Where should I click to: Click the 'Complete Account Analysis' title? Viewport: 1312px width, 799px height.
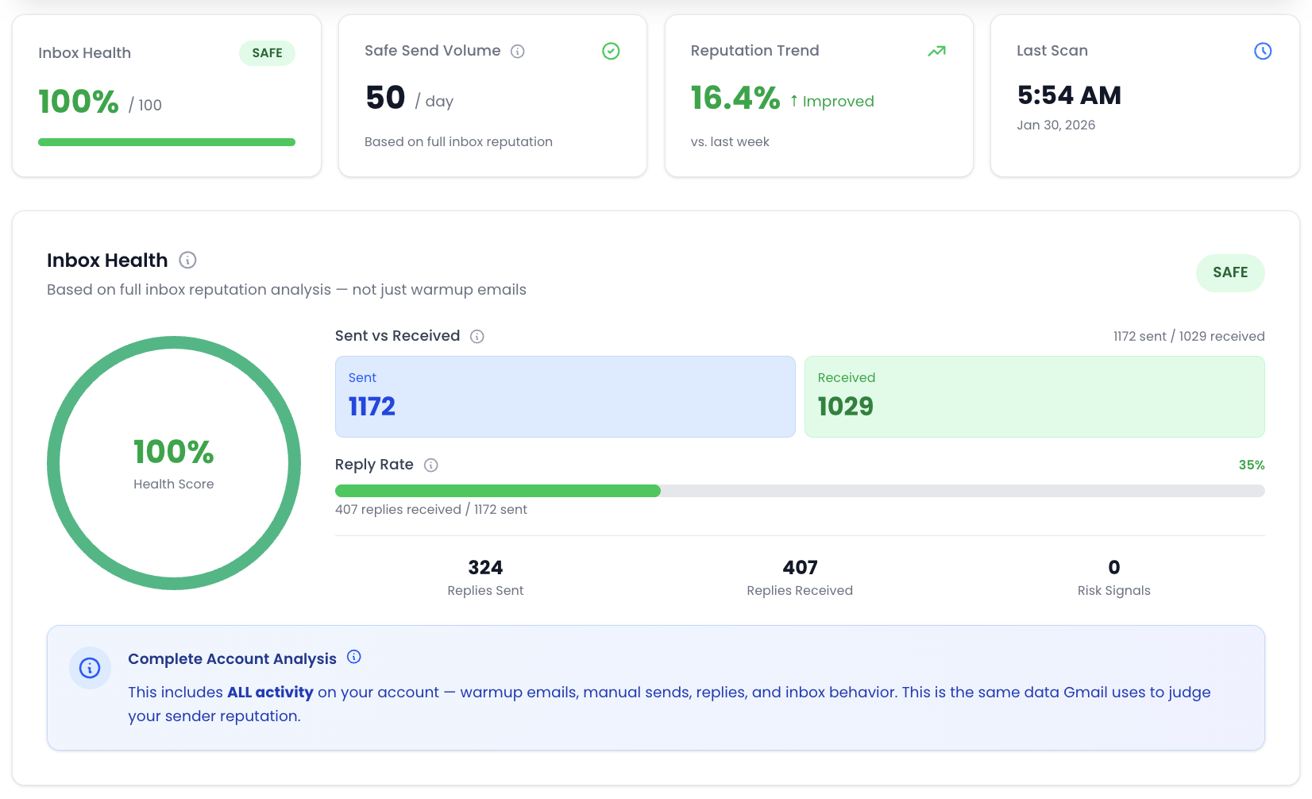pyautogui.click(x=232, y=658)
